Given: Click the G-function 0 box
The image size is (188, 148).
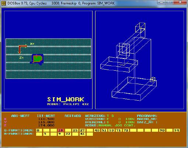Looking at the screenshot, I should coord(39,130).
